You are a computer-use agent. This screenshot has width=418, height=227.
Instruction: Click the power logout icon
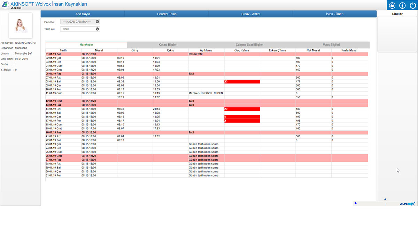pyautogui.click(x=412, y=6)
